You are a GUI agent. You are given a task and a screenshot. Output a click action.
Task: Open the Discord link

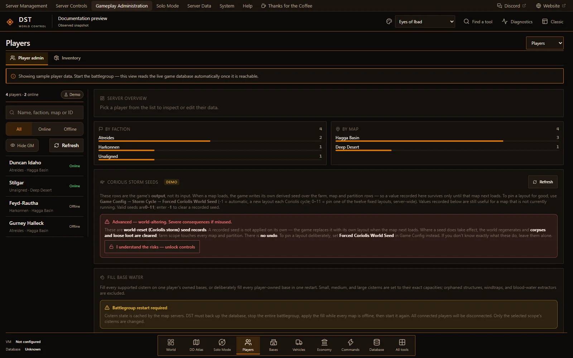(x=511, y=6)
